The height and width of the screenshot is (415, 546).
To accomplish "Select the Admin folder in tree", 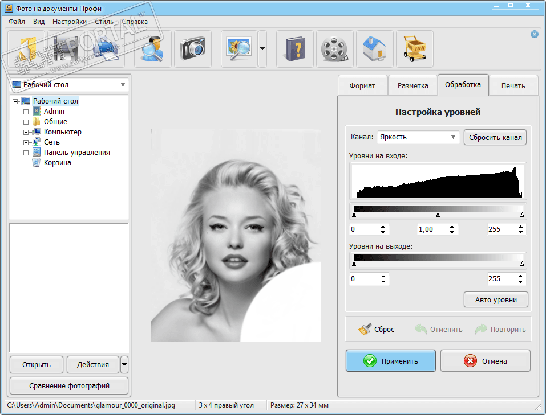I will click(x=54, y=111).
